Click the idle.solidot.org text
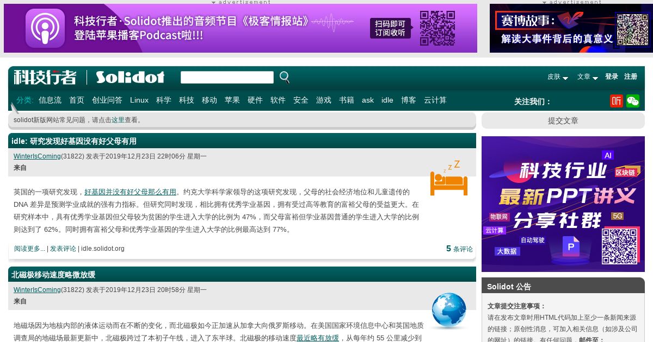The height and width of the screenshot is (342, 653). [x=103, y=249]
